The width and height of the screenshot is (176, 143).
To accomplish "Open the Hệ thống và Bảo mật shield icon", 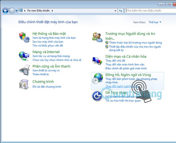I will pyautogui.click(x=24, y=37).
